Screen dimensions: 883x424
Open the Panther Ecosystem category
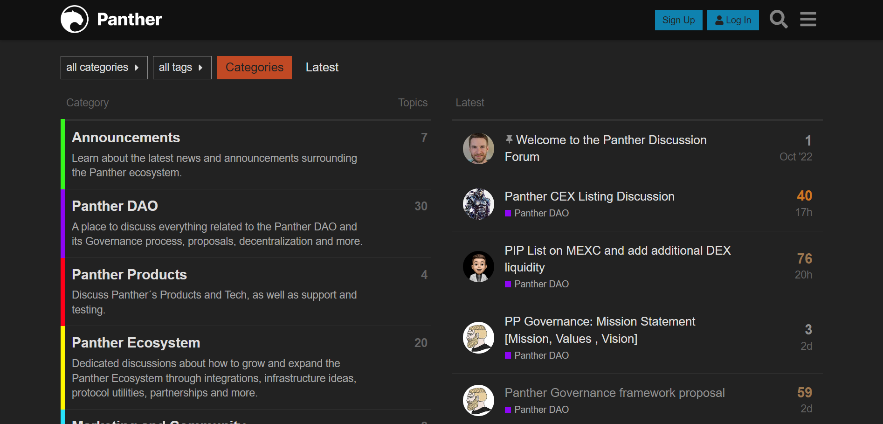click(136, 343)
